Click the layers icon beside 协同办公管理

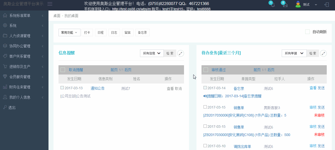coord(5,46)
